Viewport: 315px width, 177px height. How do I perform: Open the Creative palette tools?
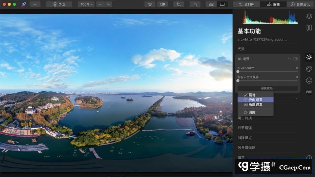(x=309, y=69)
